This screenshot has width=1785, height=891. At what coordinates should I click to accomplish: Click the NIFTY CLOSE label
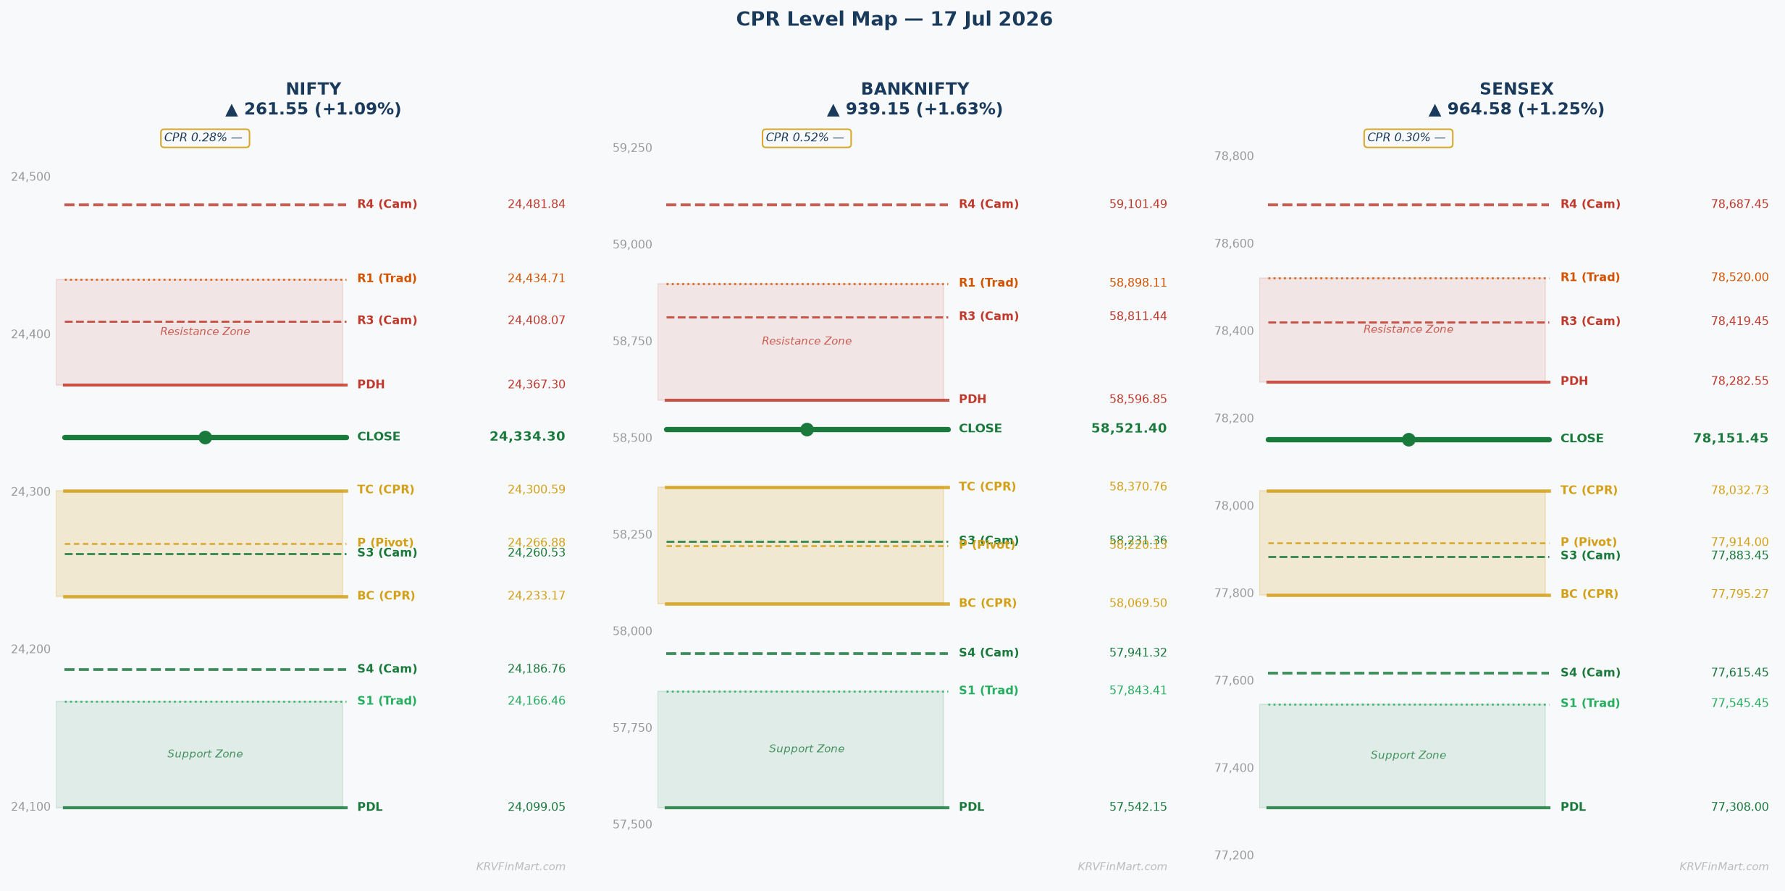[x=379, y=437]
